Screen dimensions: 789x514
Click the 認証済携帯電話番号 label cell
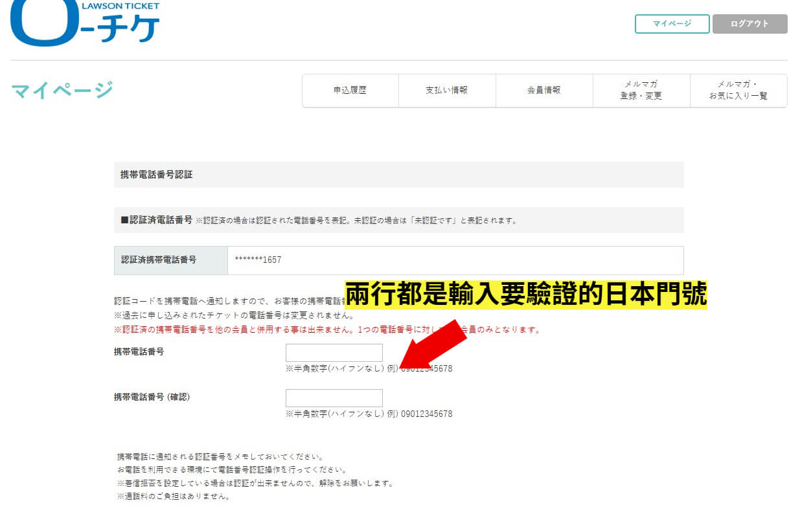(x=159, y=260)
